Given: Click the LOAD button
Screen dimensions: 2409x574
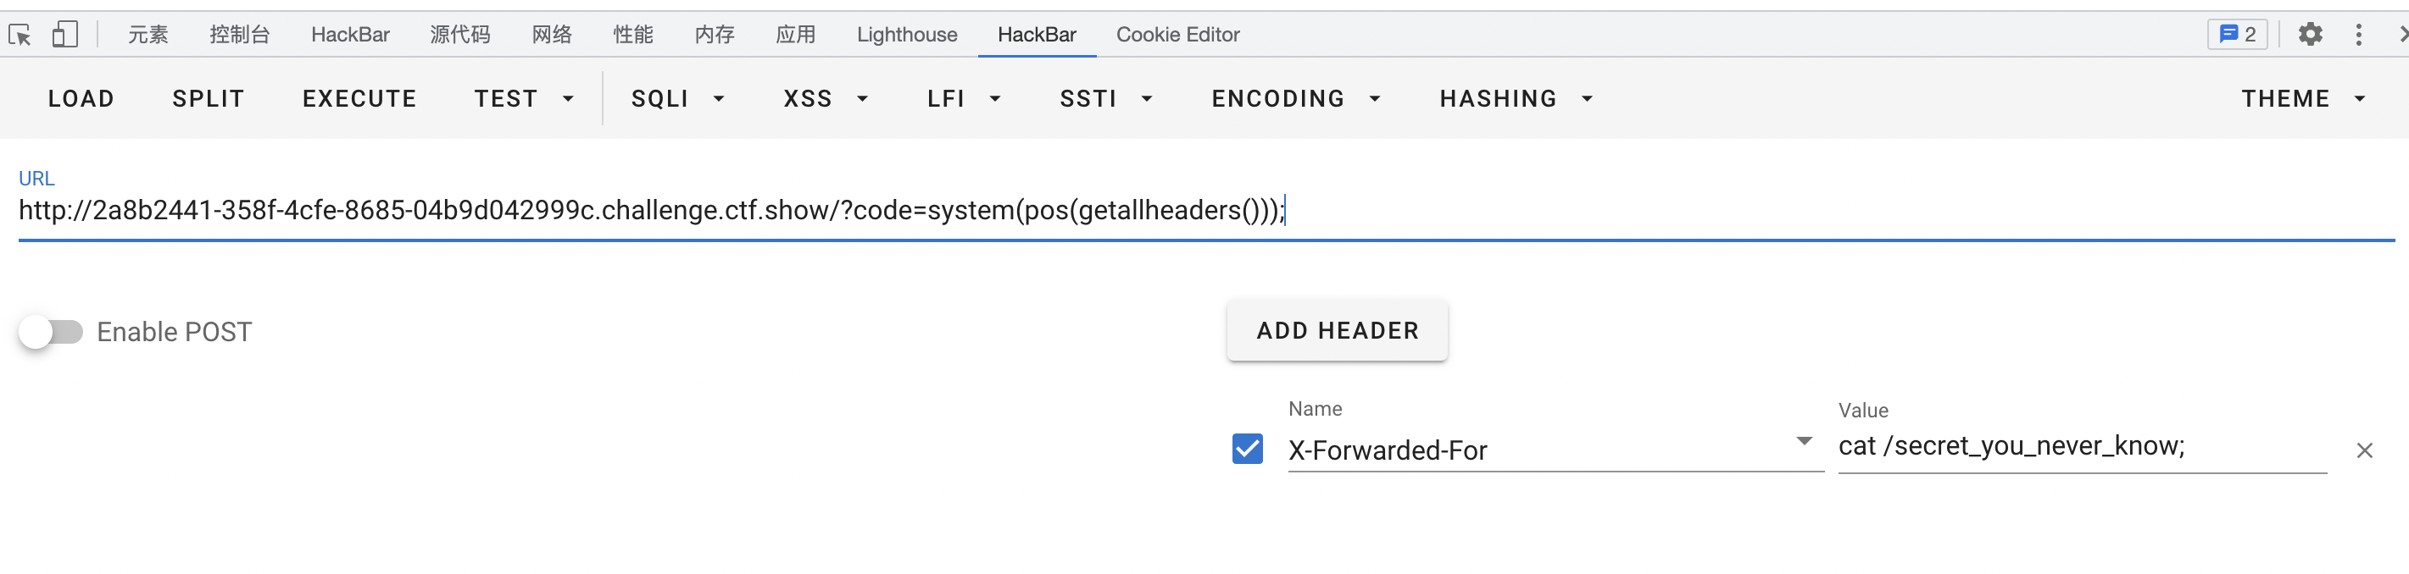Looking at the screenshot, I should coord(81,99).
